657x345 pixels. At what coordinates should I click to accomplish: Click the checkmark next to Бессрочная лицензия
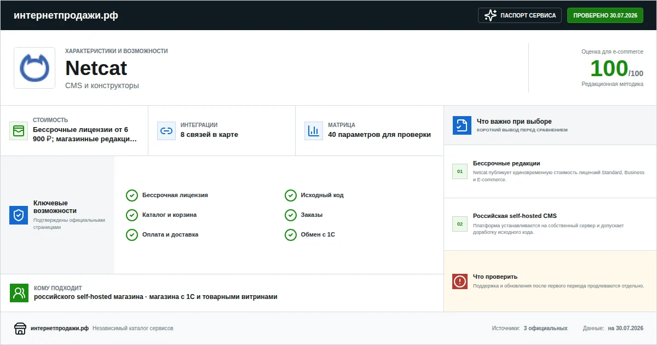[x=132, y=196]
